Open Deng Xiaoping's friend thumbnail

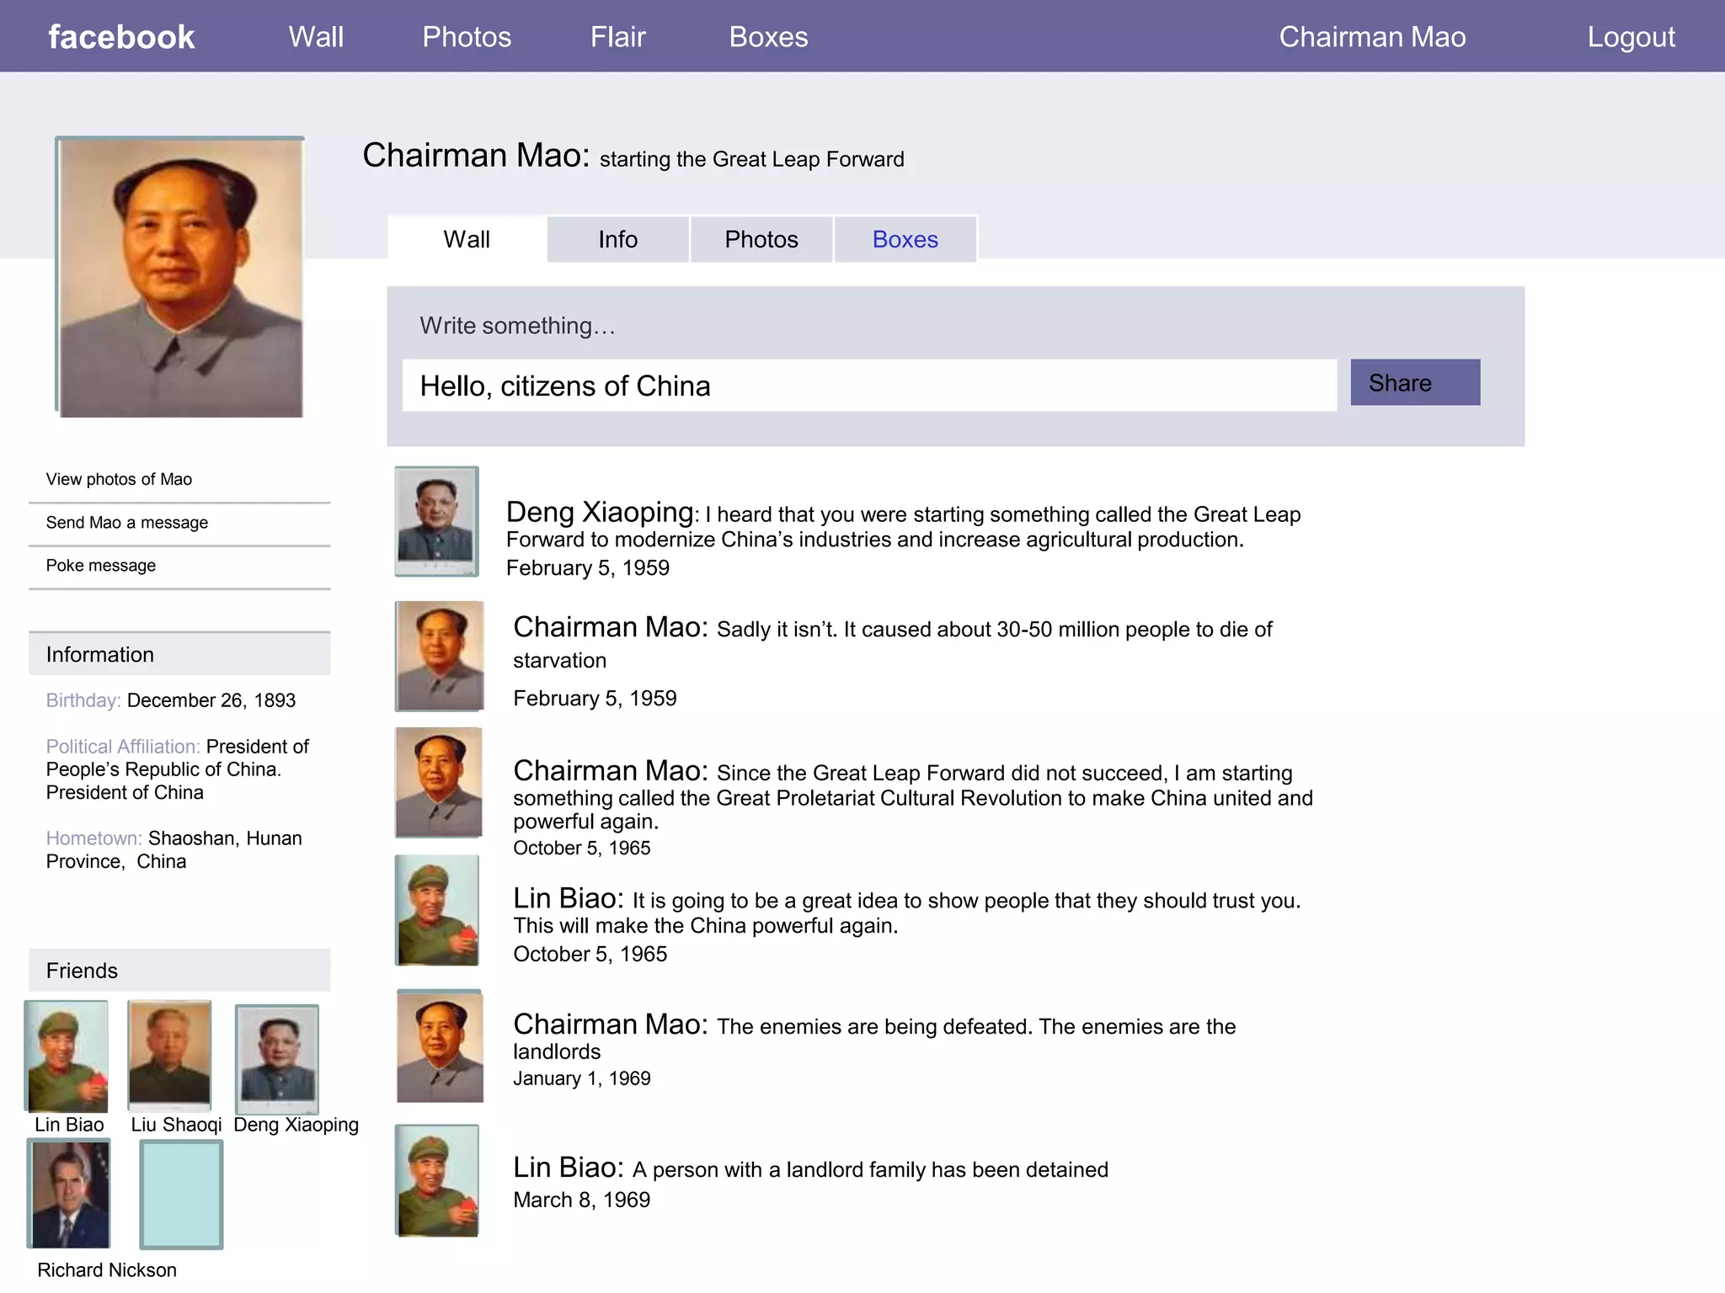coord(277,1058)
